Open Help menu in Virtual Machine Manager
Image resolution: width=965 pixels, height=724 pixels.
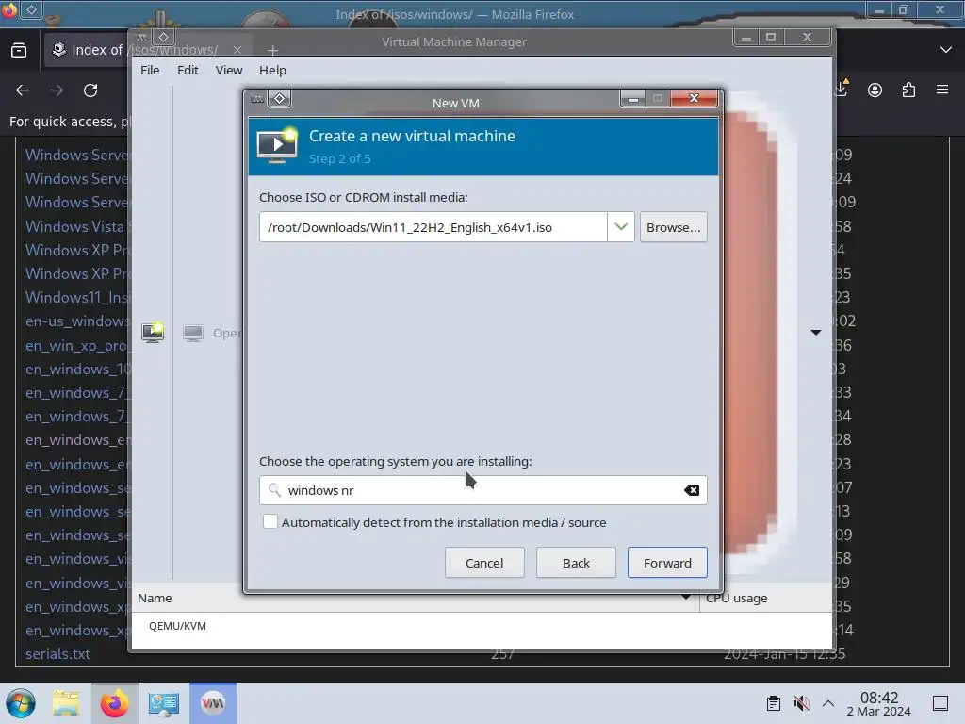(x=272, y=70)
